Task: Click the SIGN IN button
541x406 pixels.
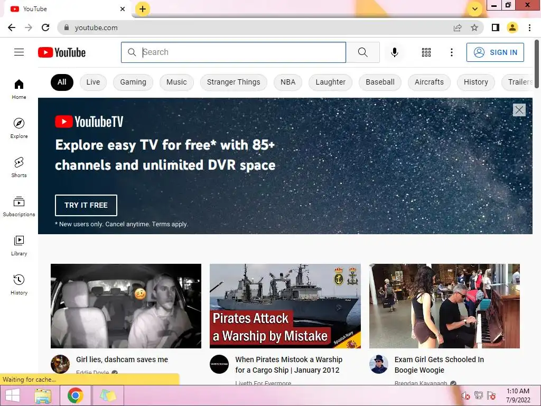Action: 495,52
